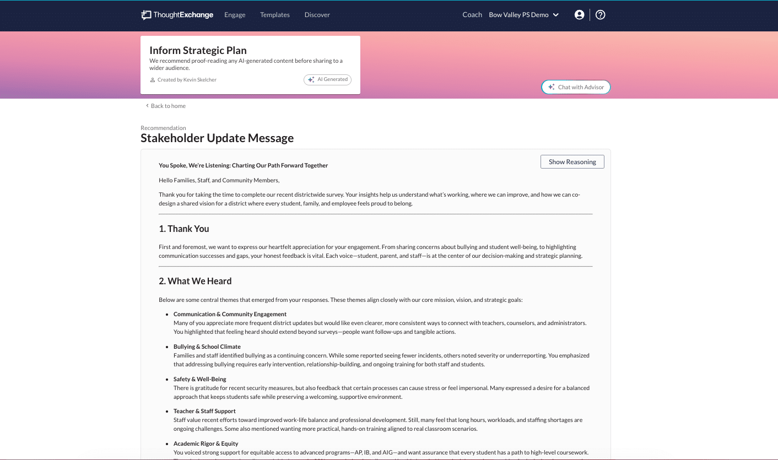Click the ThoughtExchange logo icon
This screenshot has width=778, height=460.
(146, 15)
